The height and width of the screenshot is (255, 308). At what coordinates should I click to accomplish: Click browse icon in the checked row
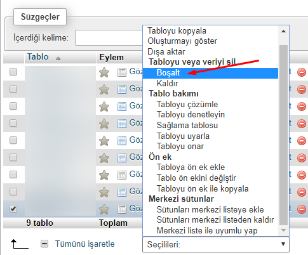pyautogui.click(x=122, y=209)
